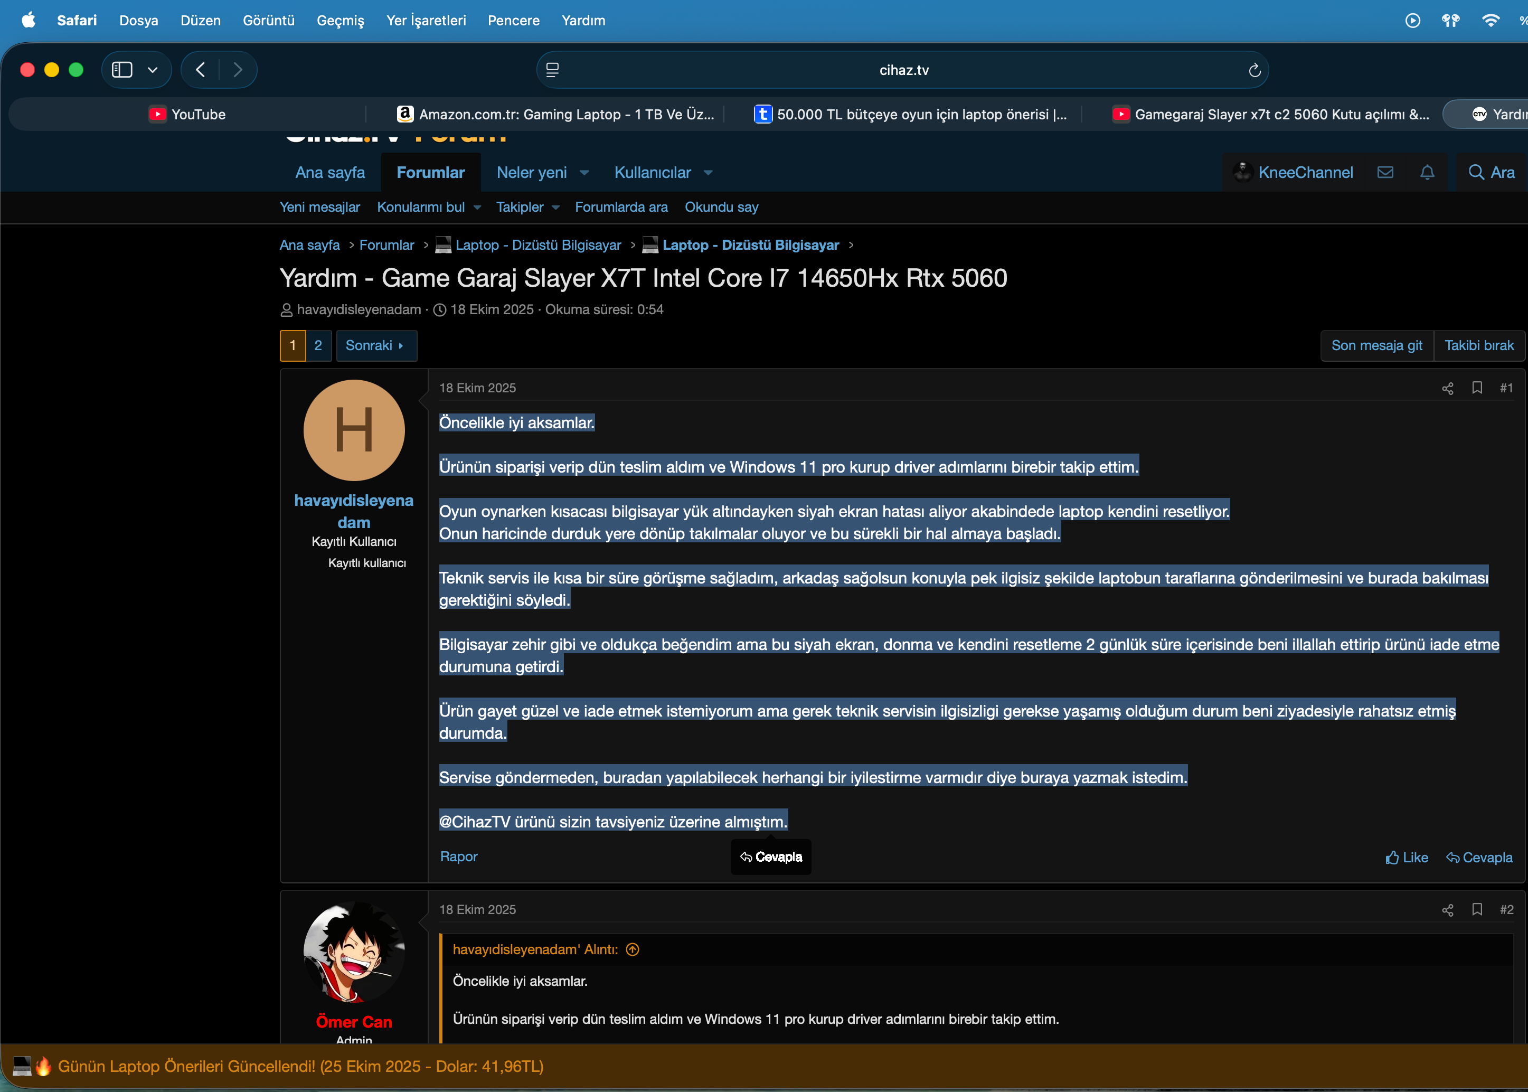Open the Dosya menu
Viewport: 1528px width, 1092px height.
(138, 20)
